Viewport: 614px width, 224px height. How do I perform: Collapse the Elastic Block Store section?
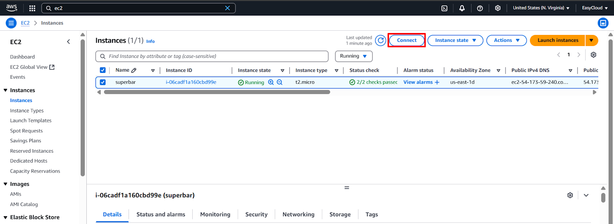(x=5, y=217)
